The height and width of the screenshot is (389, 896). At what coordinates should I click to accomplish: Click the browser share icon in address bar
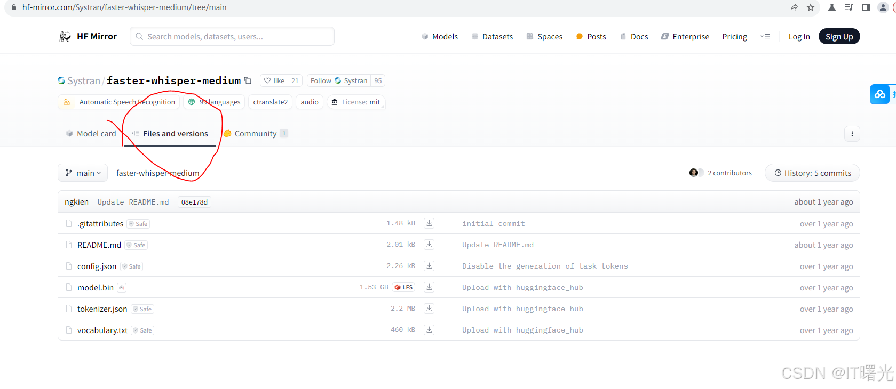point(794,7)
